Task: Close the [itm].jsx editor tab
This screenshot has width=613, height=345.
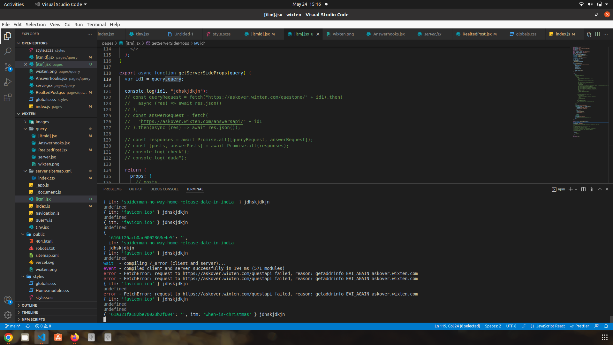Action: [x=318, y=34]
